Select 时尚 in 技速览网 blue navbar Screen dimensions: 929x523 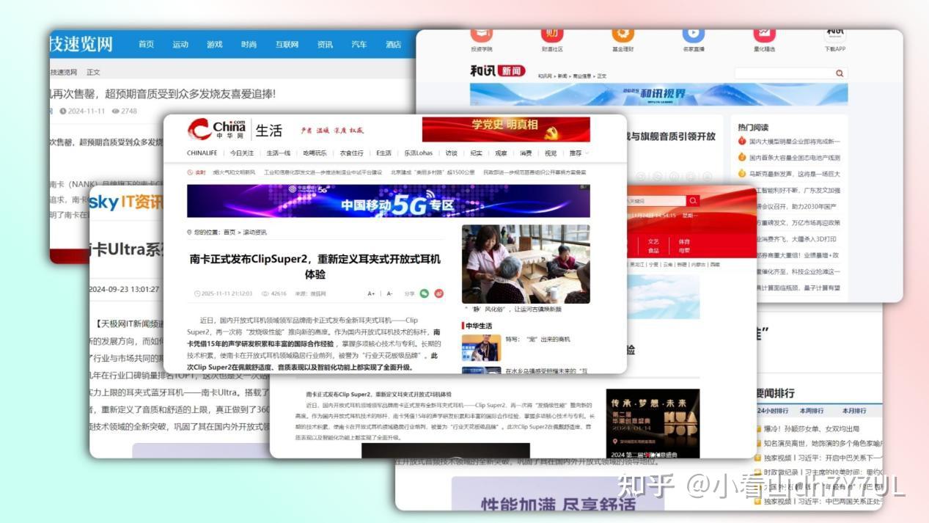point(249,45)
